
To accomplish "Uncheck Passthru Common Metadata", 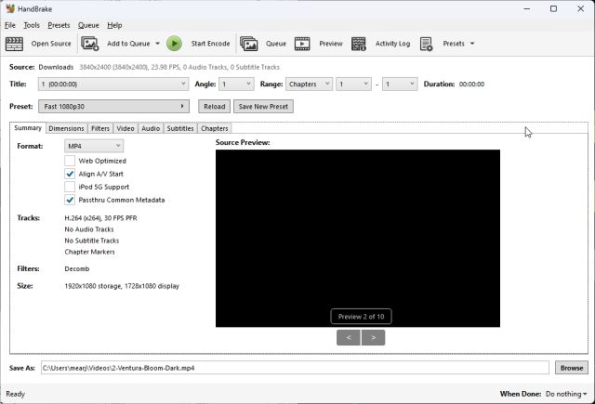I will point(70,200).
